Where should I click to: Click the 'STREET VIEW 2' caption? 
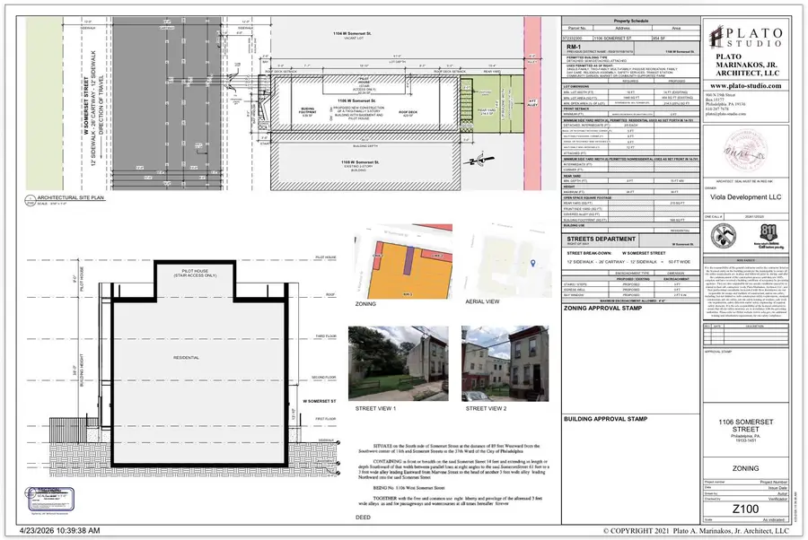[486, 409]
